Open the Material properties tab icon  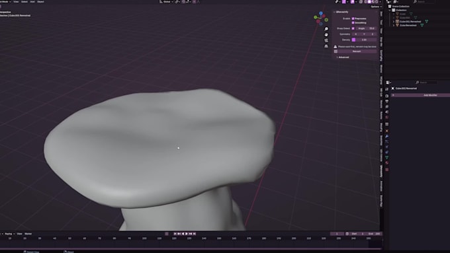(387, 163)
